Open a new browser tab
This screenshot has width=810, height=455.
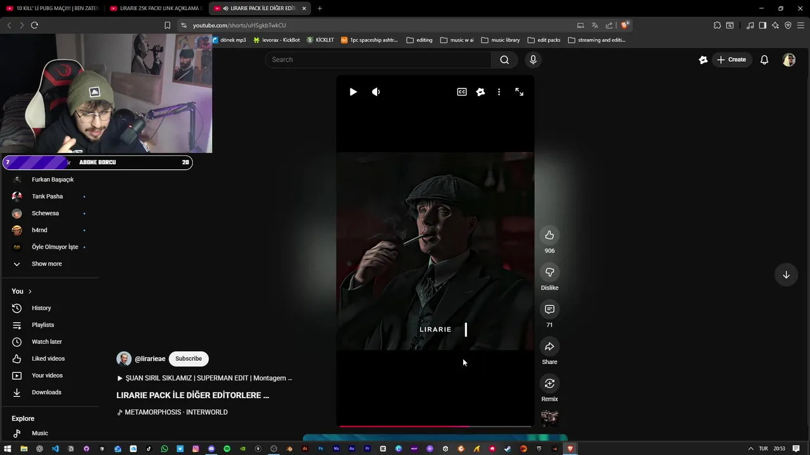320,8
